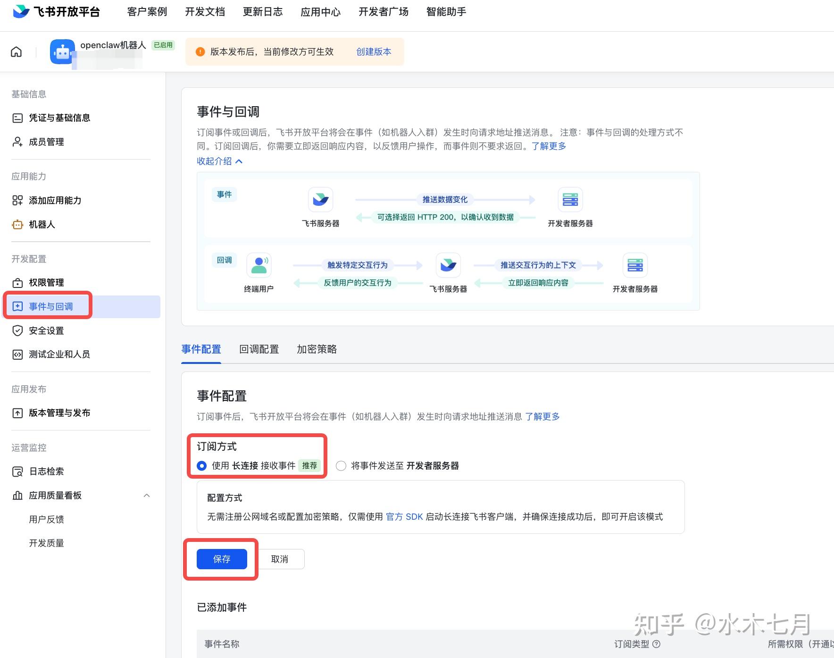Click the 事件名称 column header

point(222,644)
